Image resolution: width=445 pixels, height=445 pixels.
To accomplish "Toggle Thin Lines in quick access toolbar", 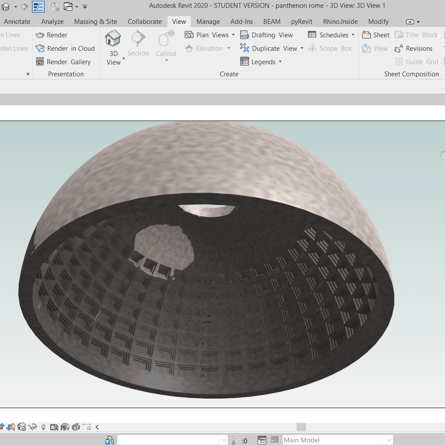I will pos(38,7).
